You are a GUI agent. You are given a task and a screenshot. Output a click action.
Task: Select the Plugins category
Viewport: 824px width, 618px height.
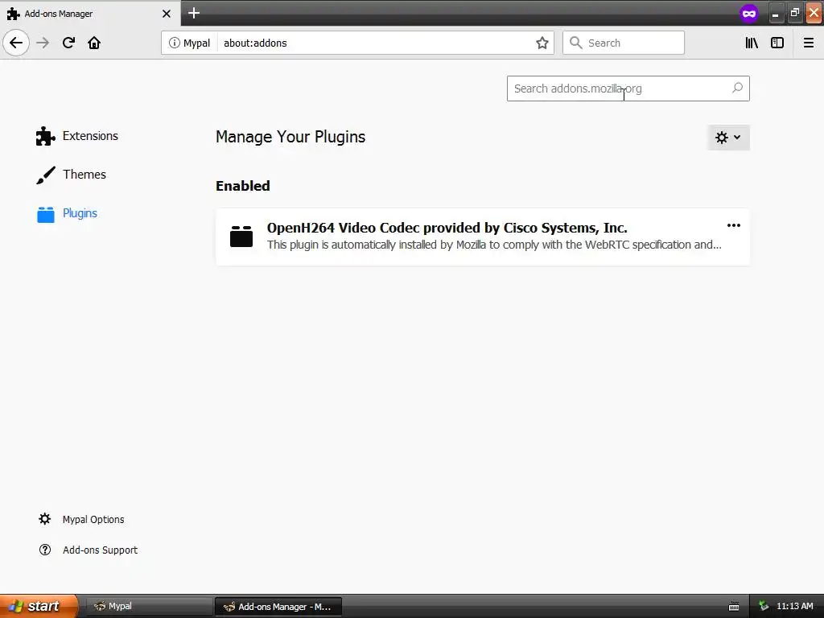(67, 213)
